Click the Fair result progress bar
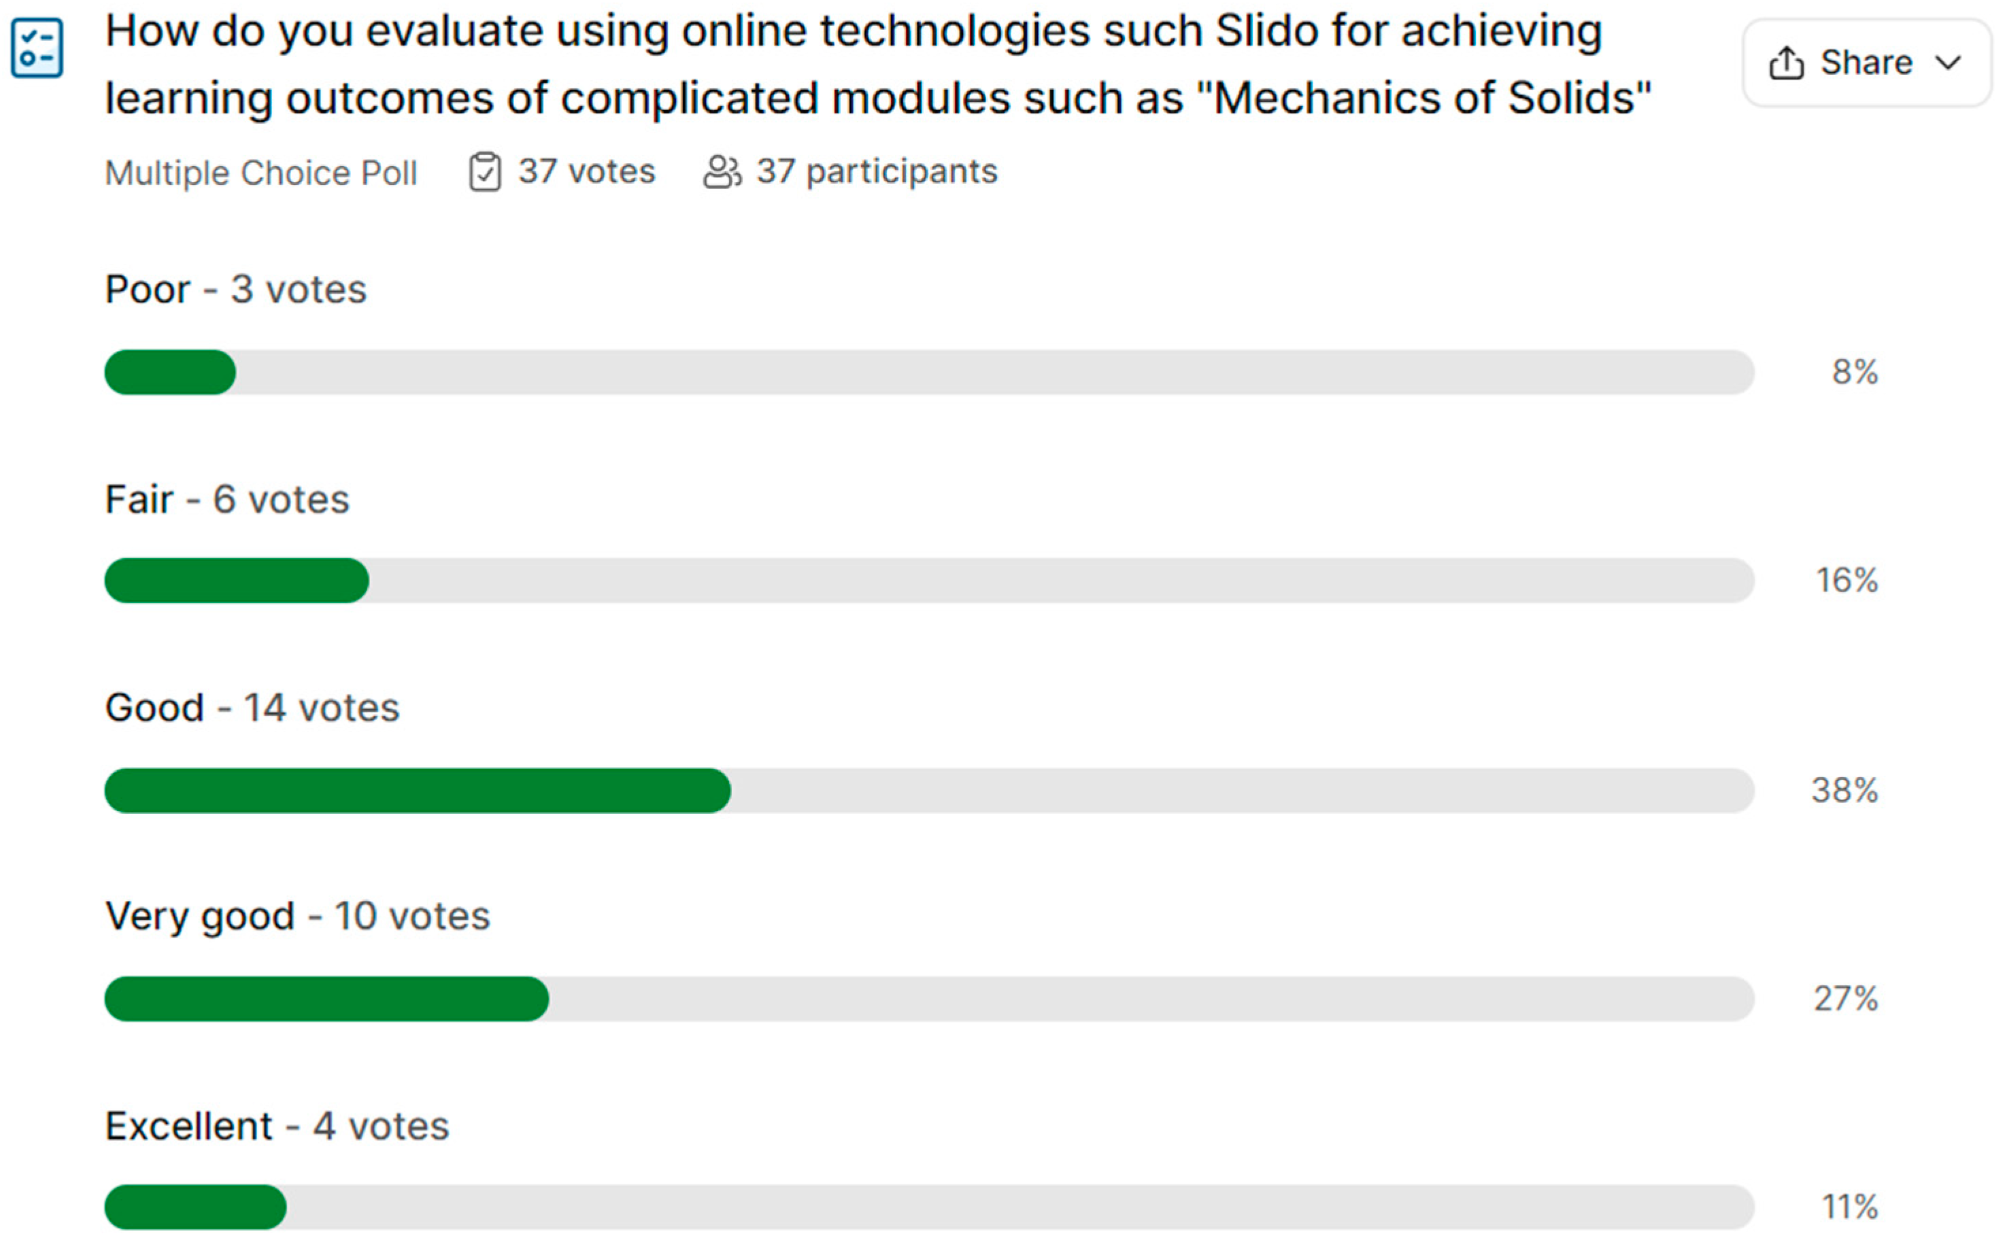Screen dimensions: 2007x1253 (928, 580)
